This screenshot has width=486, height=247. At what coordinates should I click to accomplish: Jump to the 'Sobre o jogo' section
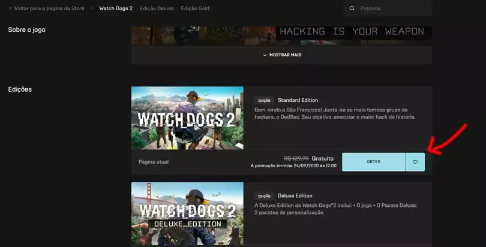point(26,30)
